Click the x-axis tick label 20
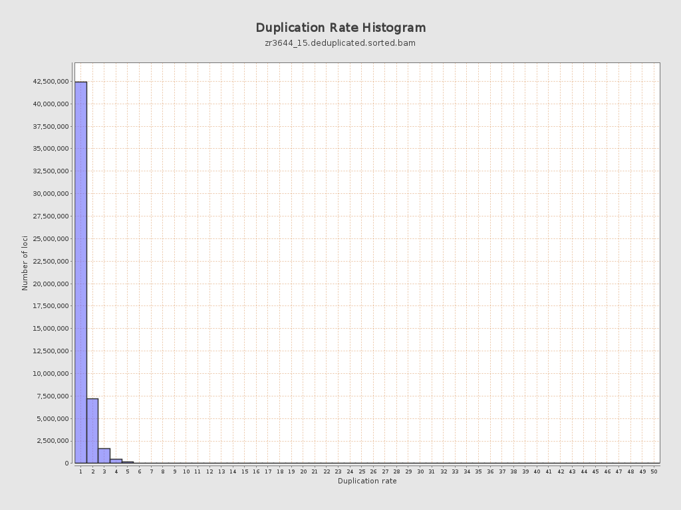Image resolution: width=681 pixels, height=510 pixels. 303,471
